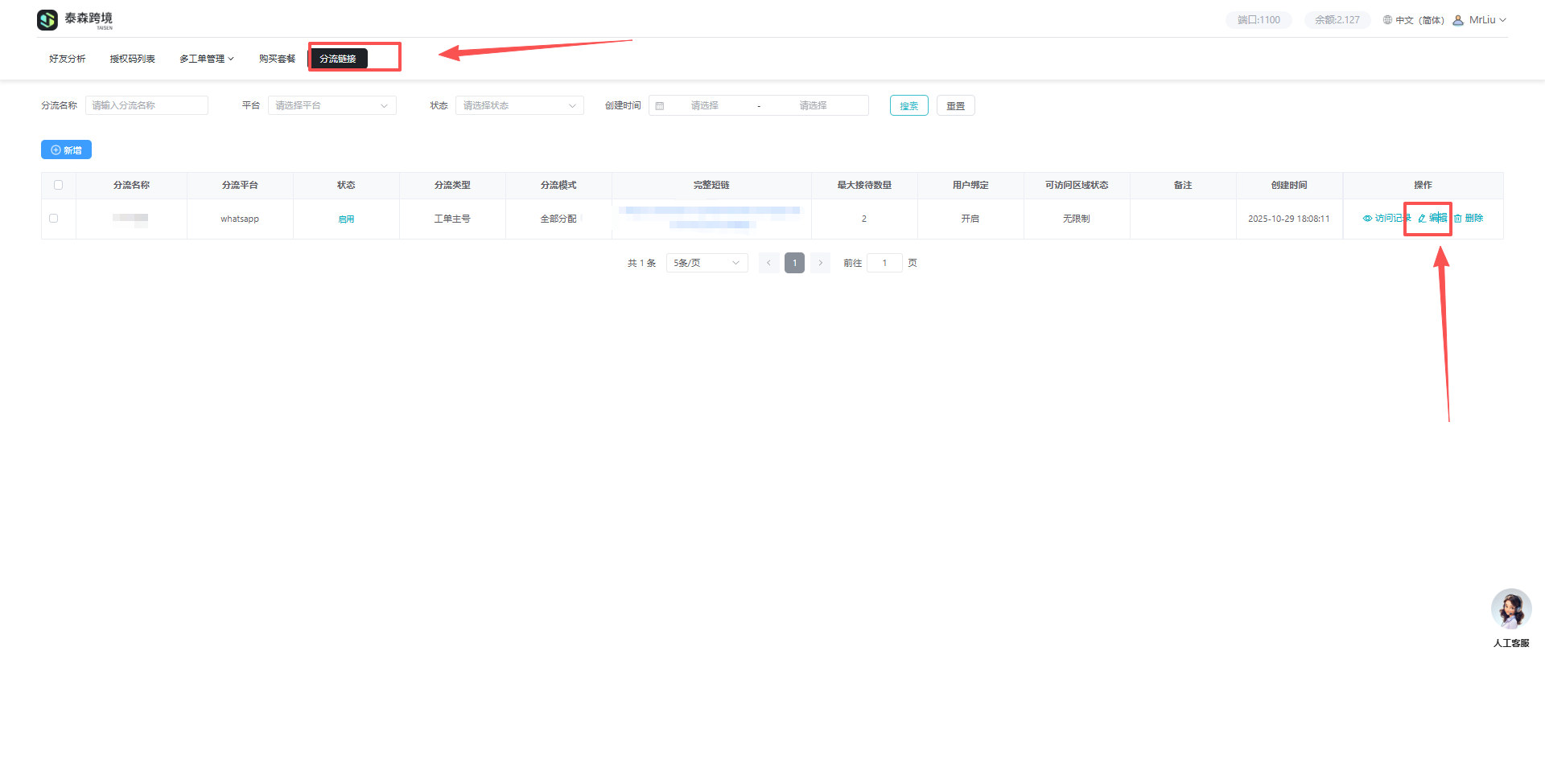The height and width of the screenshot is (766, 1545).
Task: Go to the previous page arrow
Action: click(x=768, y=263)
